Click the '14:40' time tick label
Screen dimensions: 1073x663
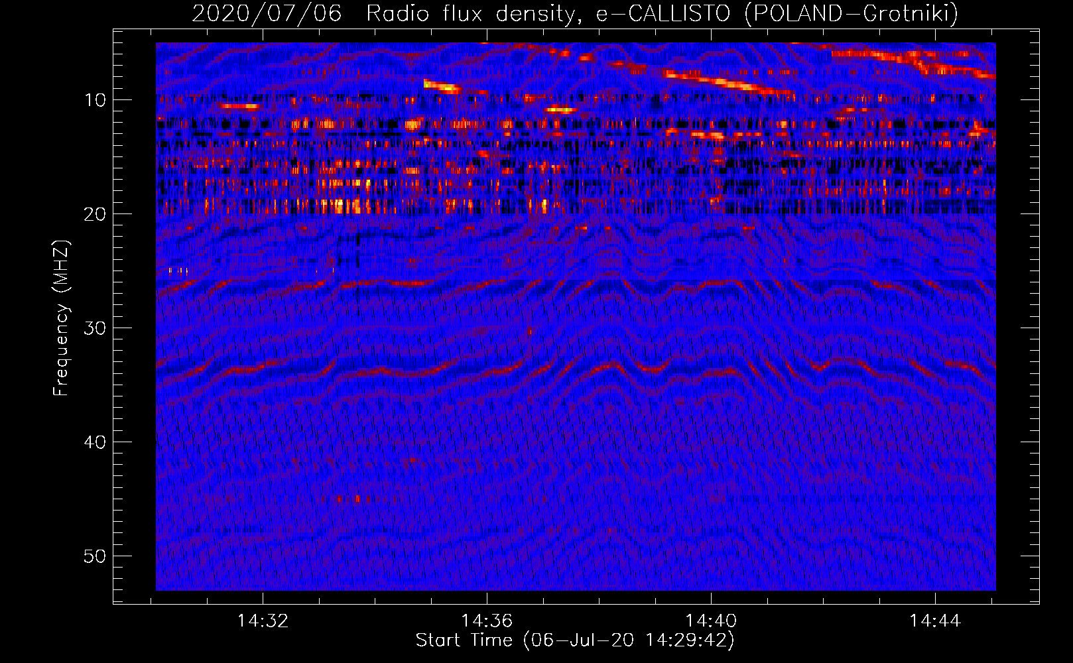(x=711, y=621)
